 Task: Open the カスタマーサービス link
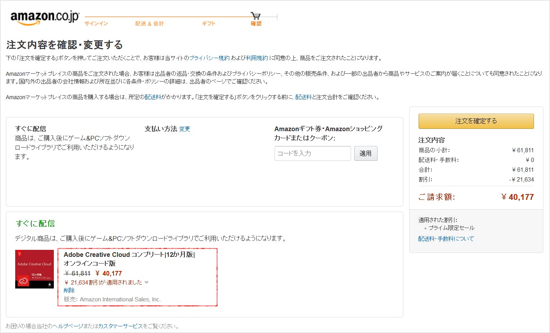(x=120, y=326)
